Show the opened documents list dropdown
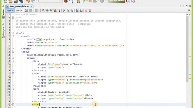193x108 pixels. tap(186, 6)
